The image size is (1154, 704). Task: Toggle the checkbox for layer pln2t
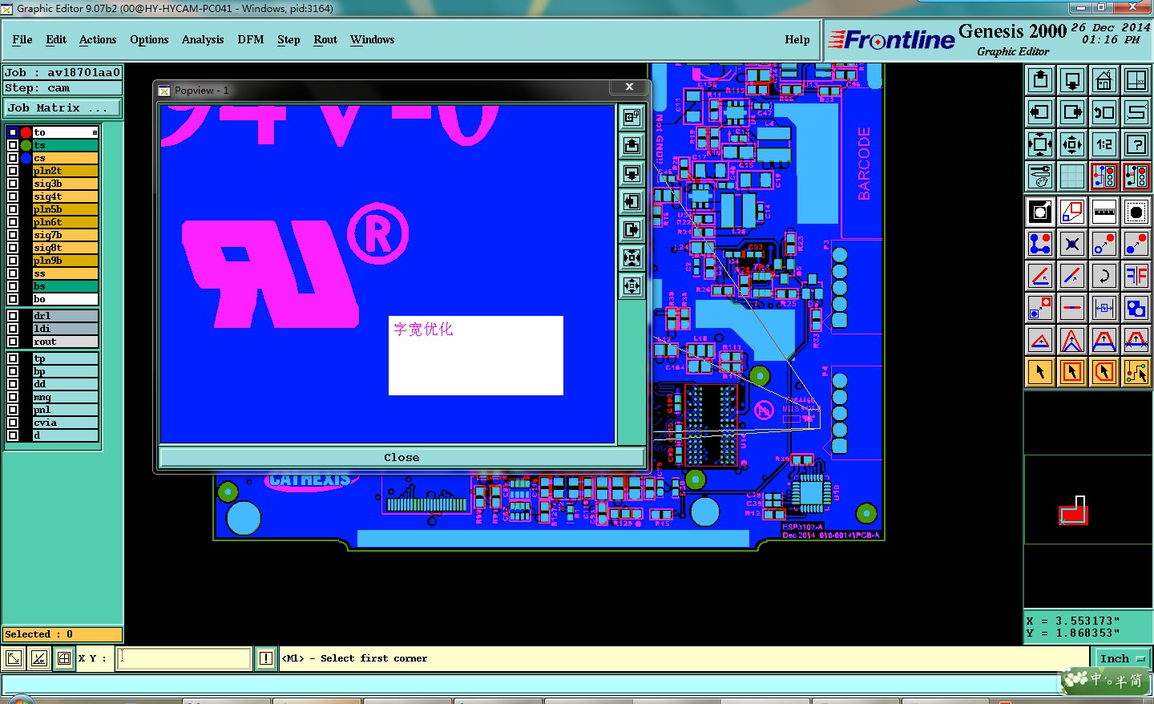click(13, 171)
